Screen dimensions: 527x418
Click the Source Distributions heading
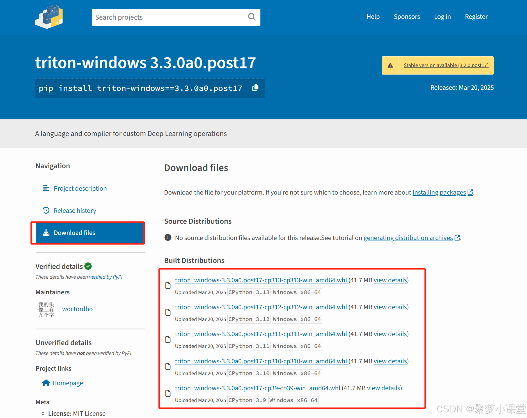(198, 221)
